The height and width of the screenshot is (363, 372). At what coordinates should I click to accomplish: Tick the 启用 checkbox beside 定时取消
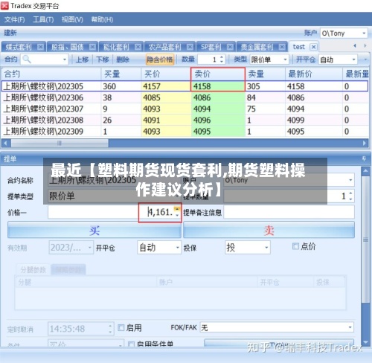[x=121, y=328]
